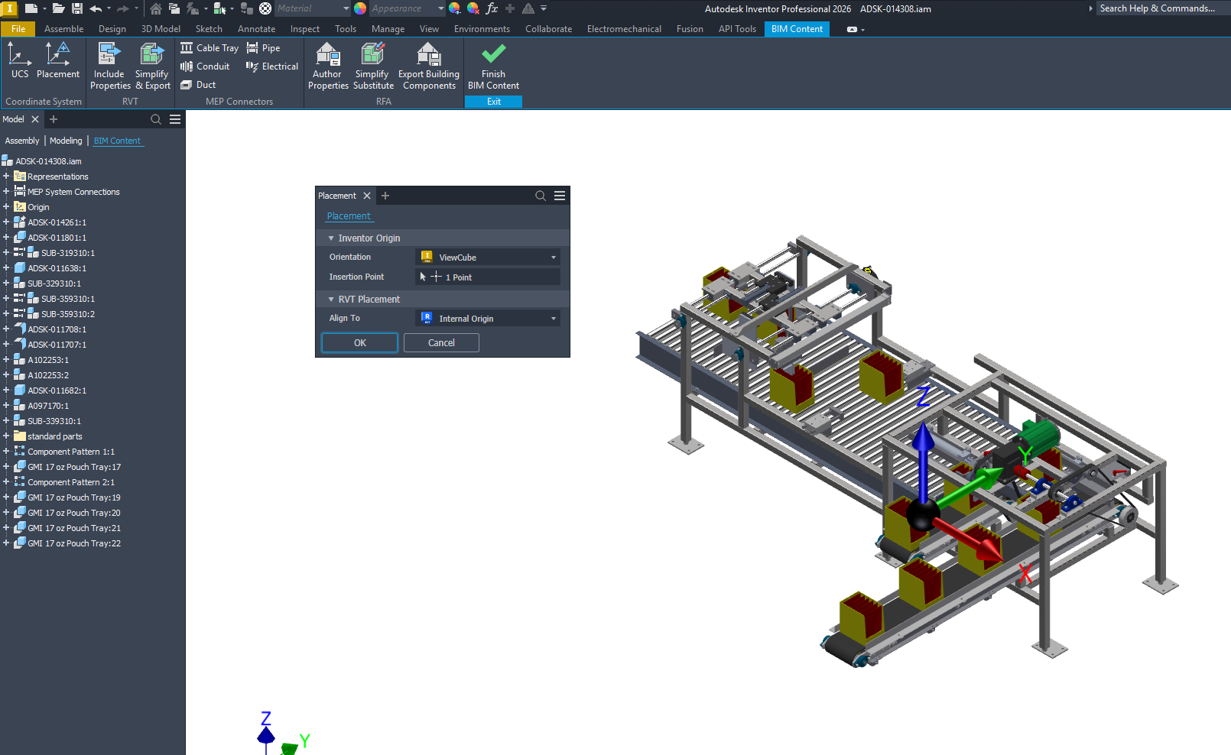Collapse the RVT Placement section
The width and height of the screenshot is (1231, 755).
[331, 300]
